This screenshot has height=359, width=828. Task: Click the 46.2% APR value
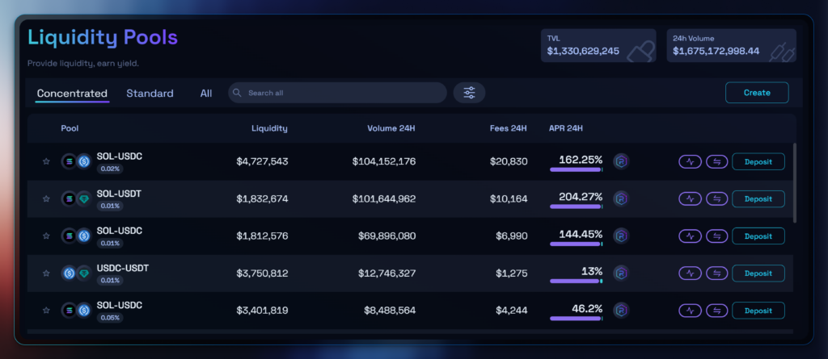[587, 308]
